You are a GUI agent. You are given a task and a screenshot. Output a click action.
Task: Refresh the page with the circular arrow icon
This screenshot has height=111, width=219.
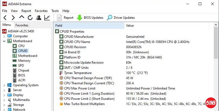pos(30,18)
